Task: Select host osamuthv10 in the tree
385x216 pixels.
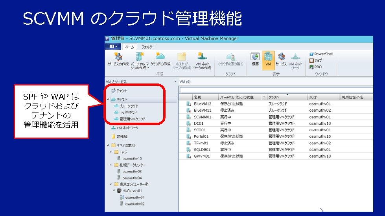Action: point(129,158)
